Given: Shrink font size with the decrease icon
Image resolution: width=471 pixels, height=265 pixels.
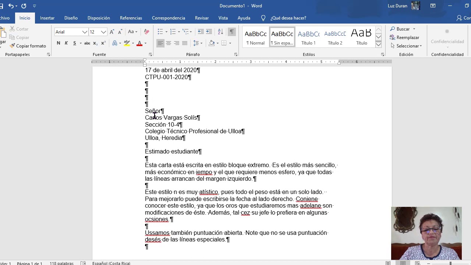Looking at the screenshot, I should (120, 32).
